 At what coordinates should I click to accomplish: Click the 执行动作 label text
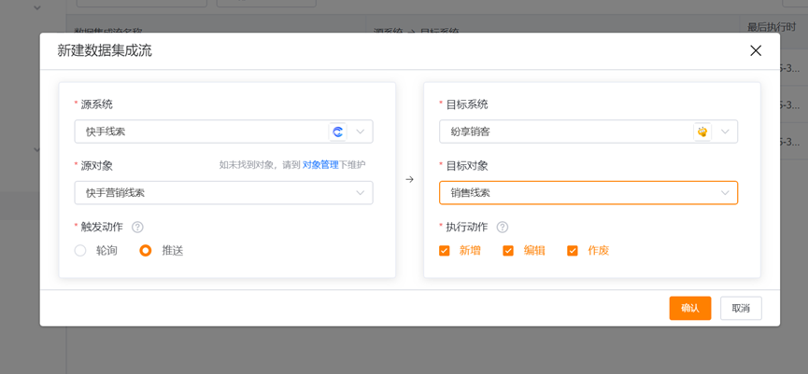click(467, 227)
